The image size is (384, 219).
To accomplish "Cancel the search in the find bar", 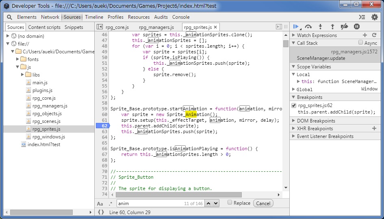I will 263,203.
